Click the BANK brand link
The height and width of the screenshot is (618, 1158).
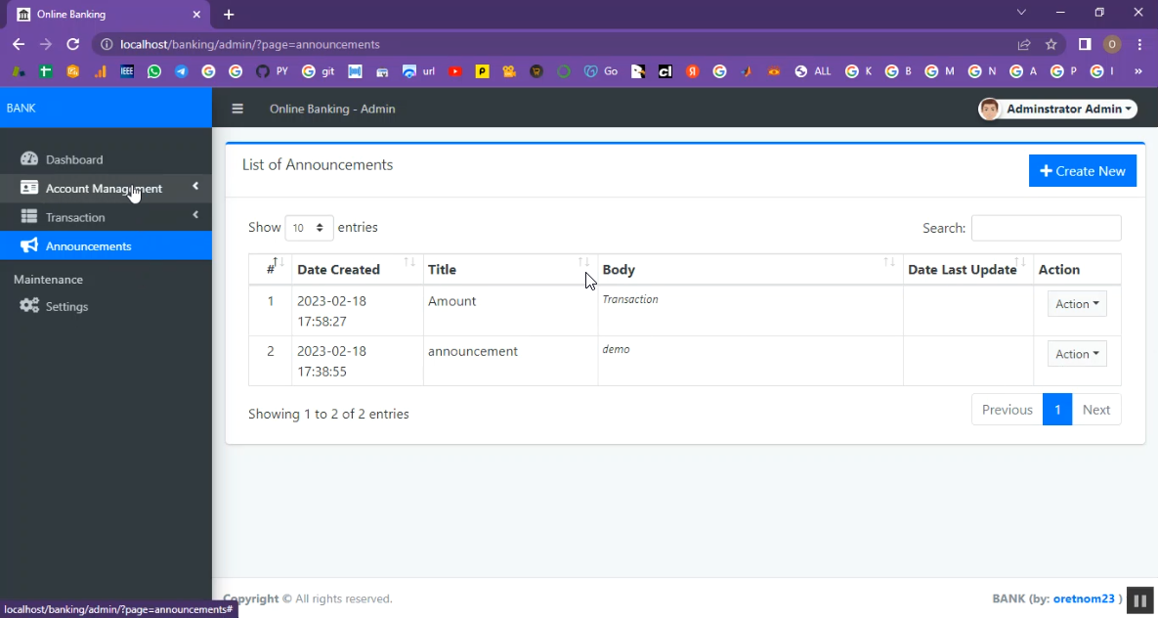[21, 108]
